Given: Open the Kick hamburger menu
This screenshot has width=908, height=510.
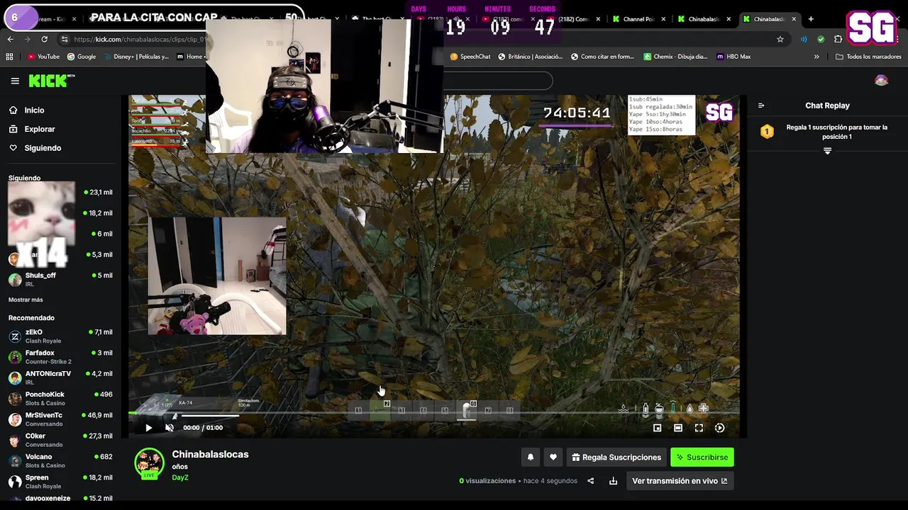Looking at the screenshot, I should coord(15,81).
